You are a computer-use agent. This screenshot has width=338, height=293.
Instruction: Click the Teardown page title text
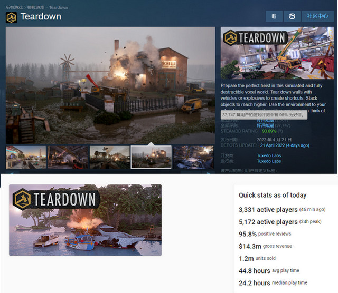click(41, 17)
